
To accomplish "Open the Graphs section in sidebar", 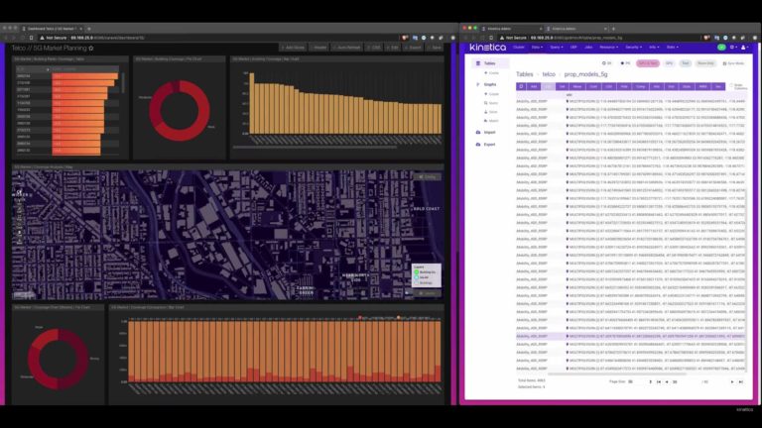I will [x=490, y=86].
